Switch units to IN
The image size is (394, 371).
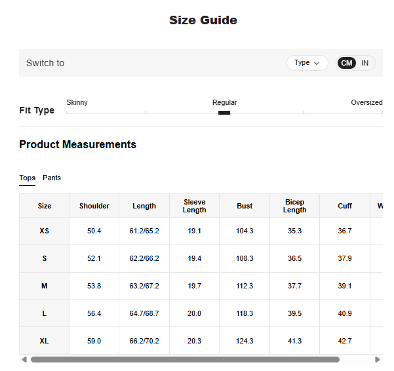coord(364,63)
